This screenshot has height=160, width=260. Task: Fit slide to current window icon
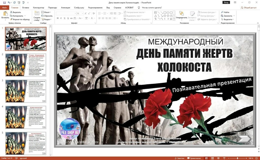coord(256,158)
